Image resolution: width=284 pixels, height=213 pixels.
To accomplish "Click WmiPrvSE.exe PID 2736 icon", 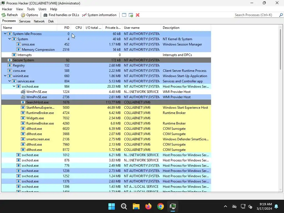I will tap(23, 97).
